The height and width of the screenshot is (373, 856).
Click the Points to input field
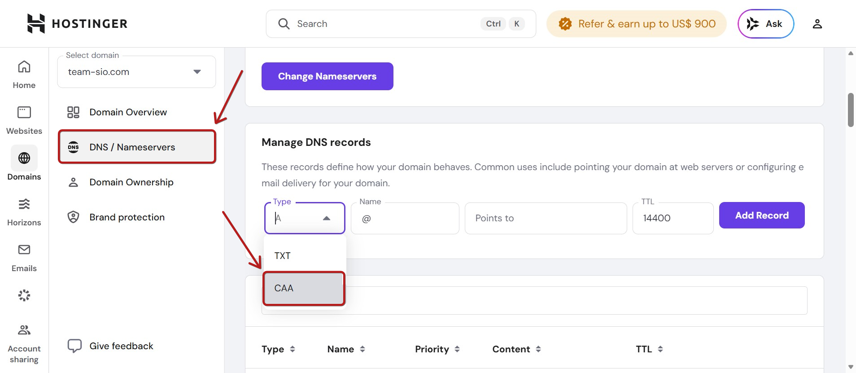546,218
